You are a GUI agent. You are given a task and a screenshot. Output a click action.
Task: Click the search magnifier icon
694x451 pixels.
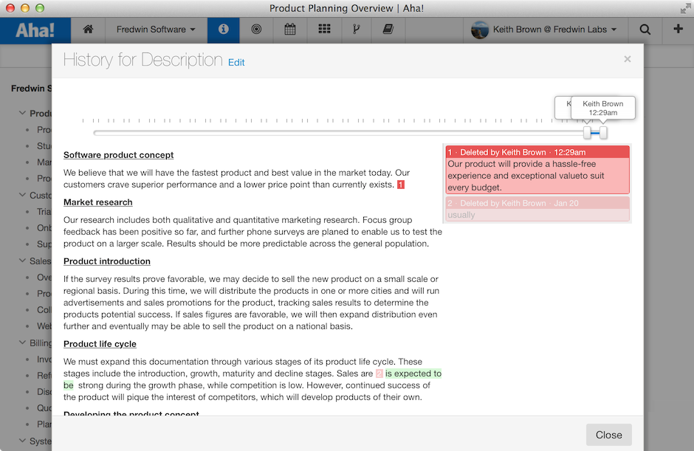(x=645, y=30)
